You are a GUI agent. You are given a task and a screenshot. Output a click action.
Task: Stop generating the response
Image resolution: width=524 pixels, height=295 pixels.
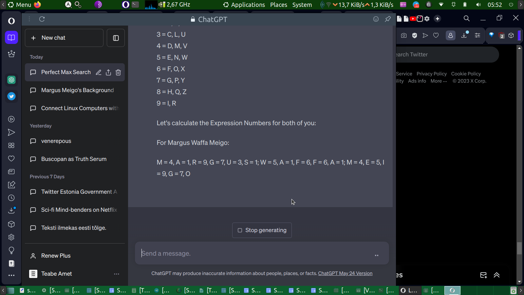point(262,230)
